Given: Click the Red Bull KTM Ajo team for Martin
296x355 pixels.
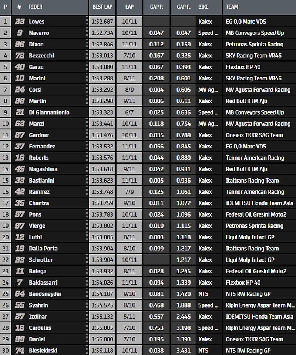Looking at the screenshot, I should coord(246,101).
